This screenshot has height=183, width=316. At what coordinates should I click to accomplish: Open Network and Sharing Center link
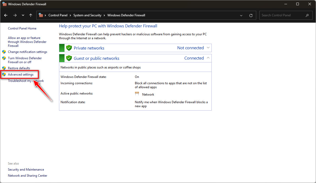(x=28, y=176)
